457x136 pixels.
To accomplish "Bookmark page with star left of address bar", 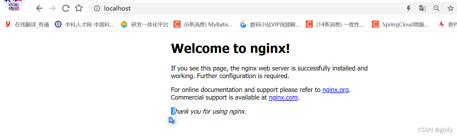I will coord(79,9).
